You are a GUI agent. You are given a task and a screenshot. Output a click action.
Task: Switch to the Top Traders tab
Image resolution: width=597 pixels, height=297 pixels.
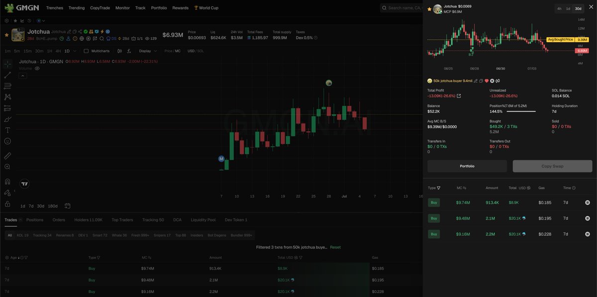(x=122, y=220)
